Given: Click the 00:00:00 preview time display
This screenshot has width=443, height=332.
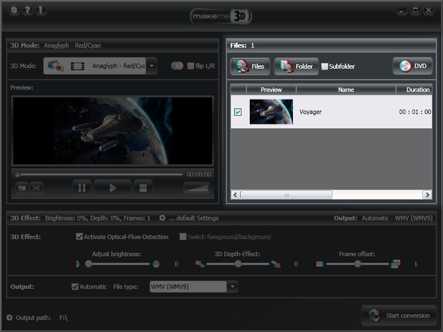Looking at the screenshot, I should click(199, 174).
